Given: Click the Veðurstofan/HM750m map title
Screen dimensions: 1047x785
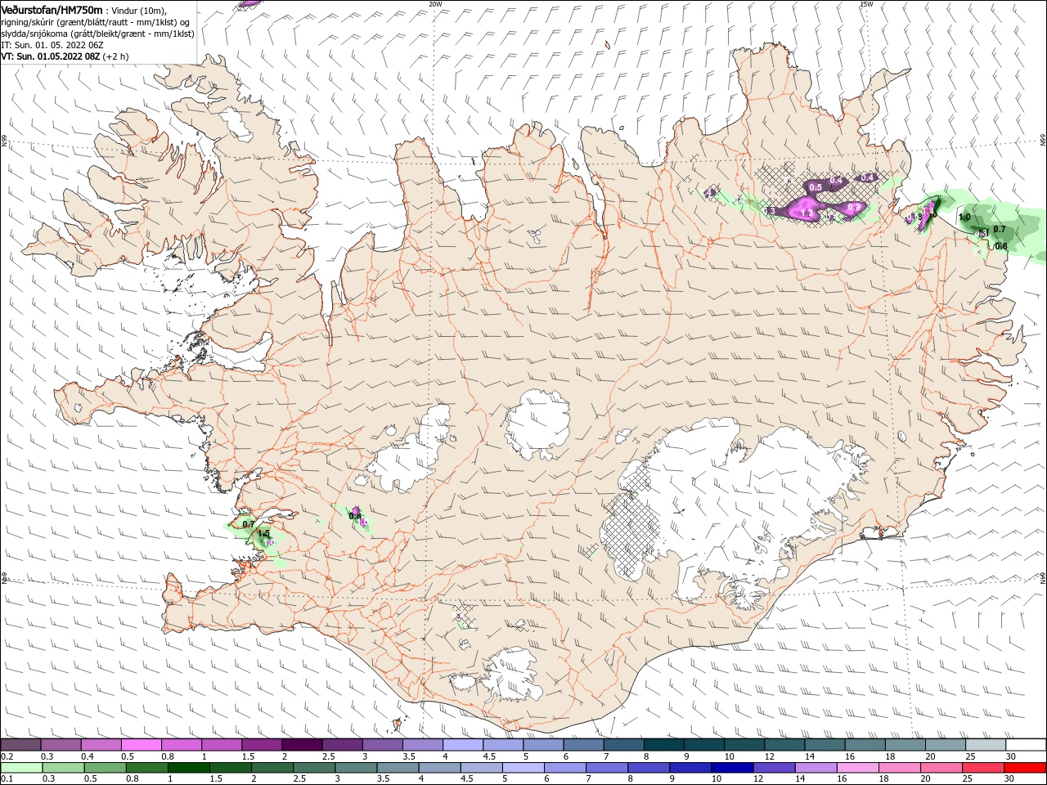Looking at the screenshot, I should (x=52, y=9).
